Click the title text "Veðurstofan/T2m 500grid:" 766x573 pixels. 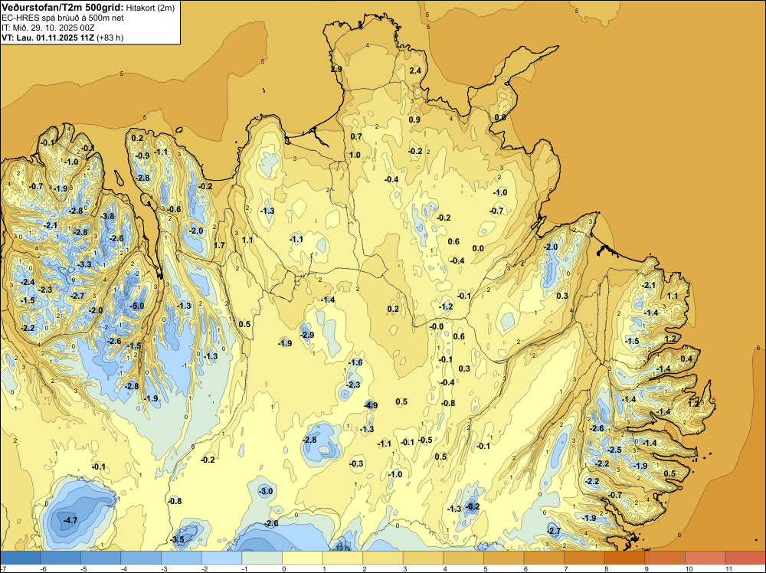(63, 8)
